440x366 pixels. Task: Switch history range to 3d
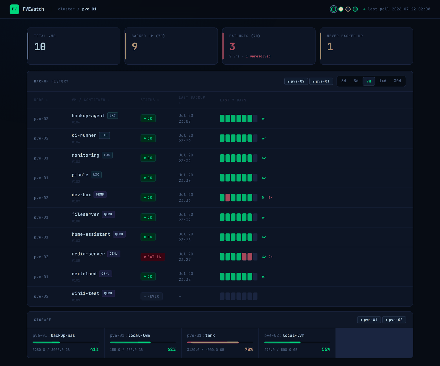coord(344,81)
